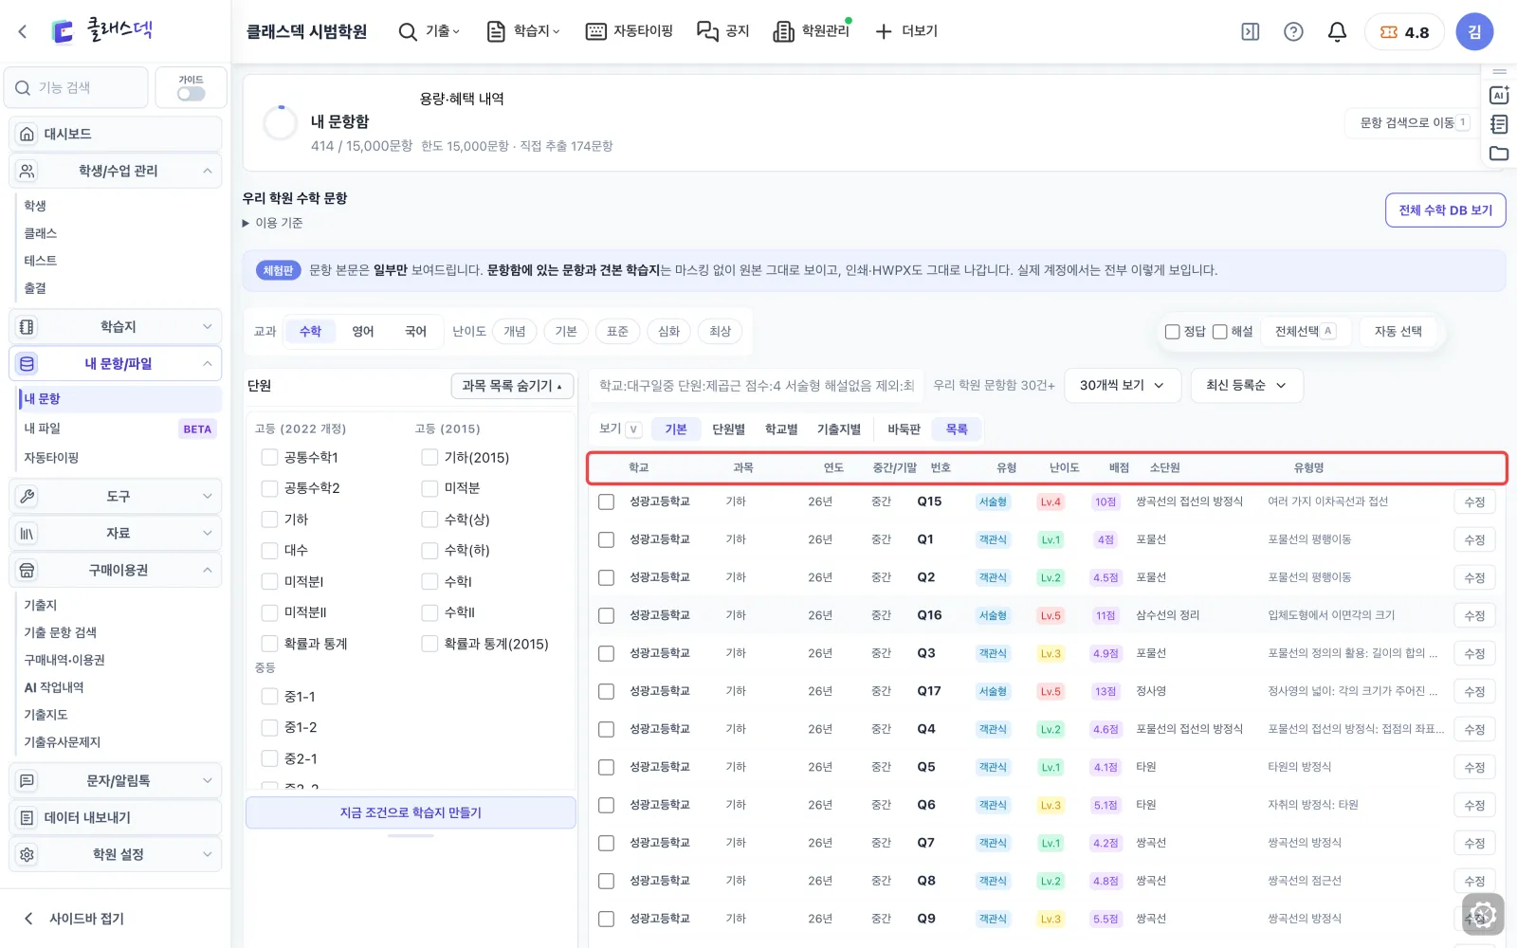This screenshot has height=948, width=1517.
Task: Click the 기능 검색 search field
Action: [x=77, y=88]
